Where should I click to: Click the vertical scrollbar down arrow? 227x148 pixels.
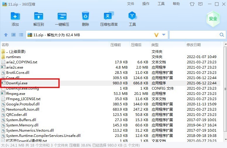click(x=225, y=140)
